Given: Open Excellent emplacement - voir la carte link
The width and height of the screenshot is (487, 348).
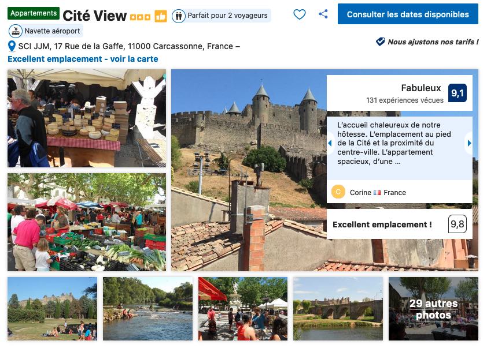Looking at the screenshot, I should point(83,59).
